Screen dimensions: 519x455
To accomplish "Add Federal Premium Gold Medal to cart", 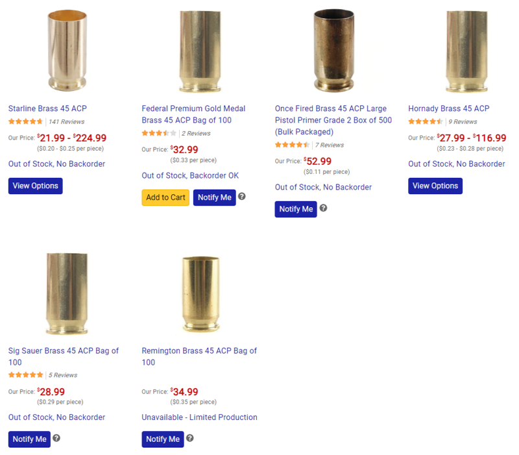I will tap(165, 197).
